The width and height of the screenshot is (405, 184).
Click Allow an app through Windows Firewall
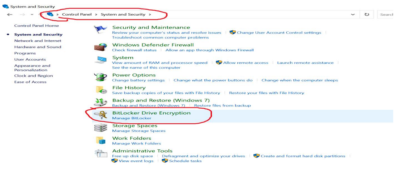pyautogui.click(x=209, y=50)
